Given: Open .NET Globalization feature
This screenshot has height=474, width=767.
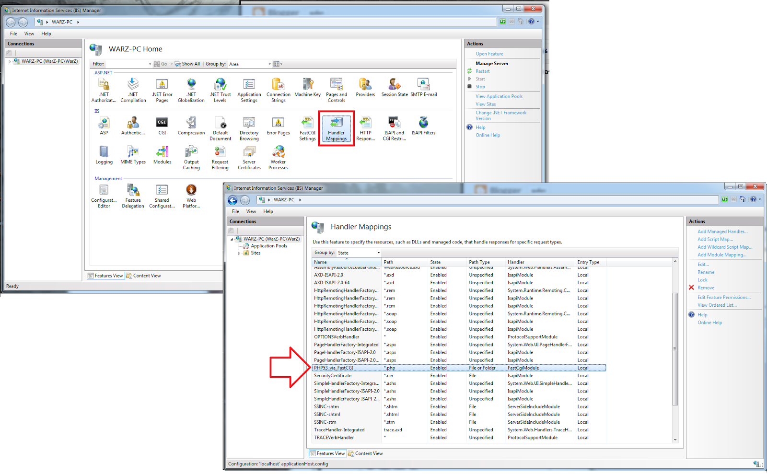Looking at the screenshot, I should click(x=191, y=90).
